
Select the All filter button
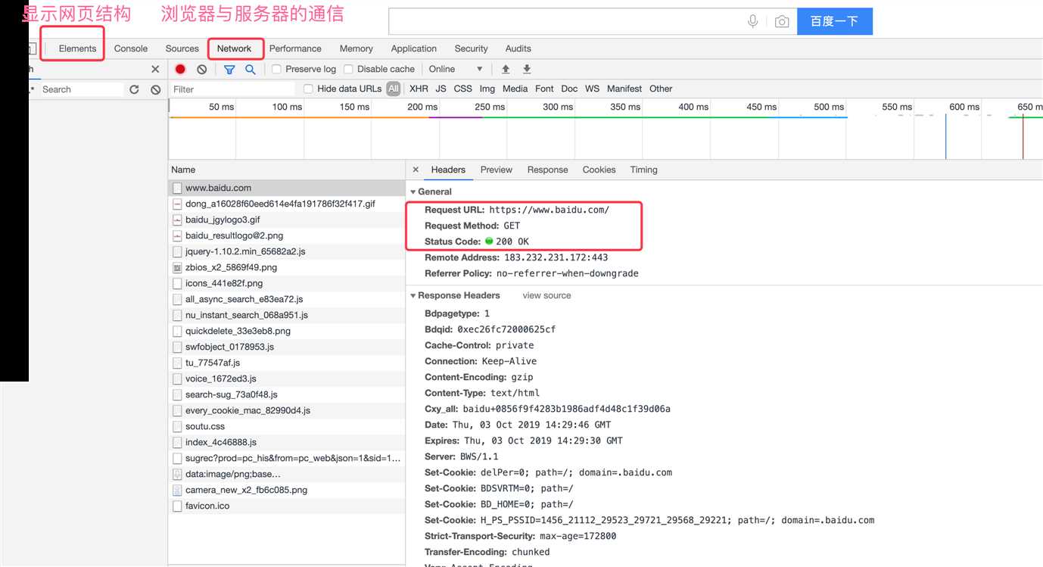pos(393,89)
